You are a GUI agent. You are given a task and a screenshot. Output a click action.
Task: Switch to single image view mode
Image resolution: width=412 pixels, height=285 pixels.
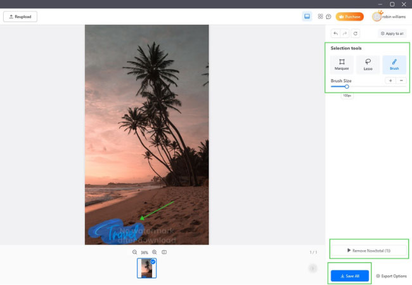(307, 16)
